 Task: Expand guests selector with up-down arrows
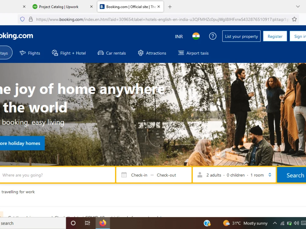click(270, 175)
